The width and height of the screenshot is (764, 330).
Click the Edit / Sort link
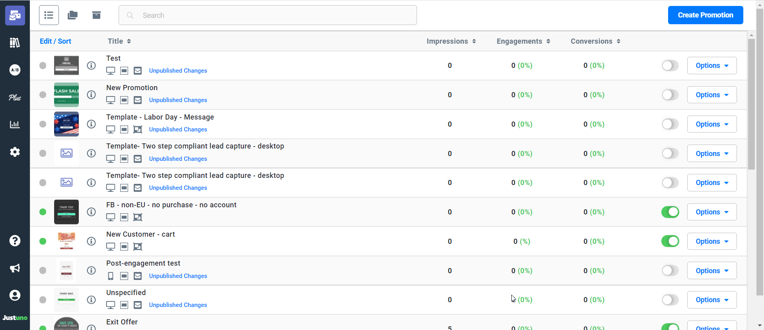tap(55, 41)
